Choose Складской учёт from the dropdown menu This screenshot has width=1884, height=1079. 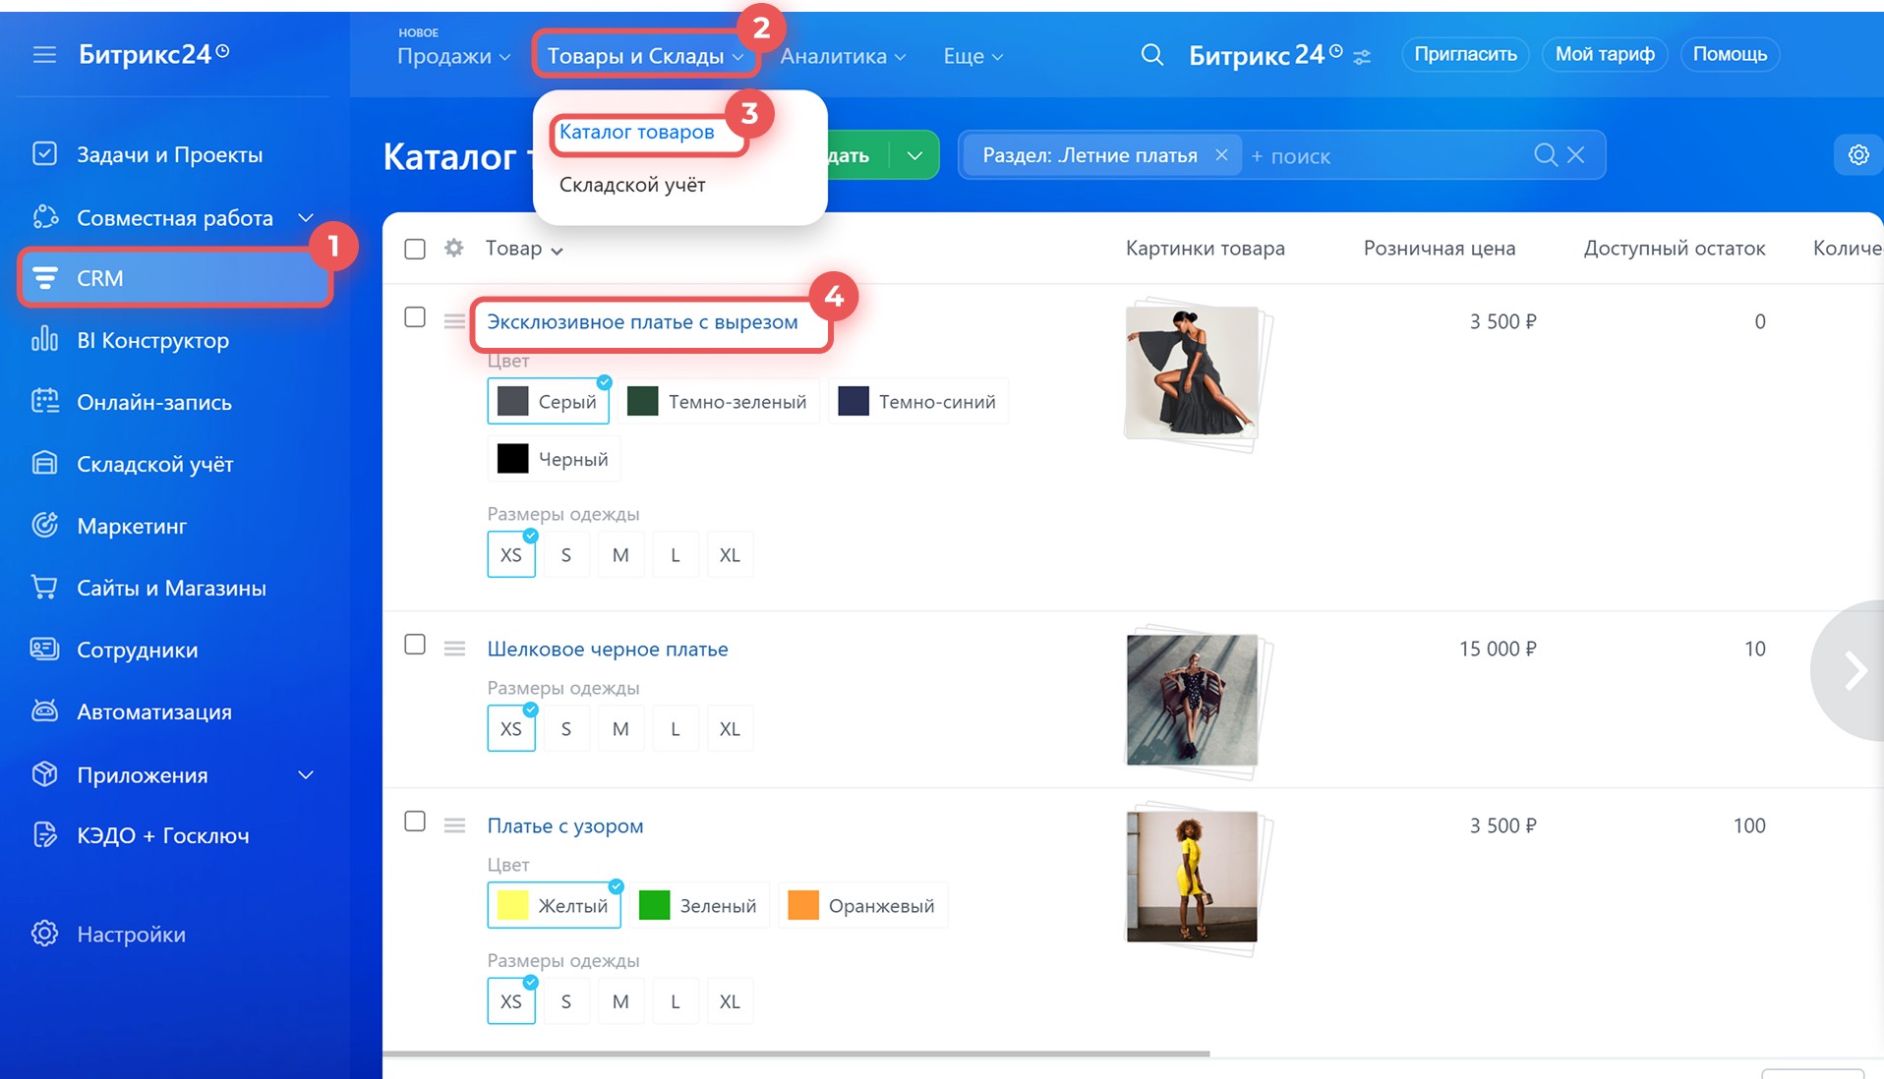point(632,185)
